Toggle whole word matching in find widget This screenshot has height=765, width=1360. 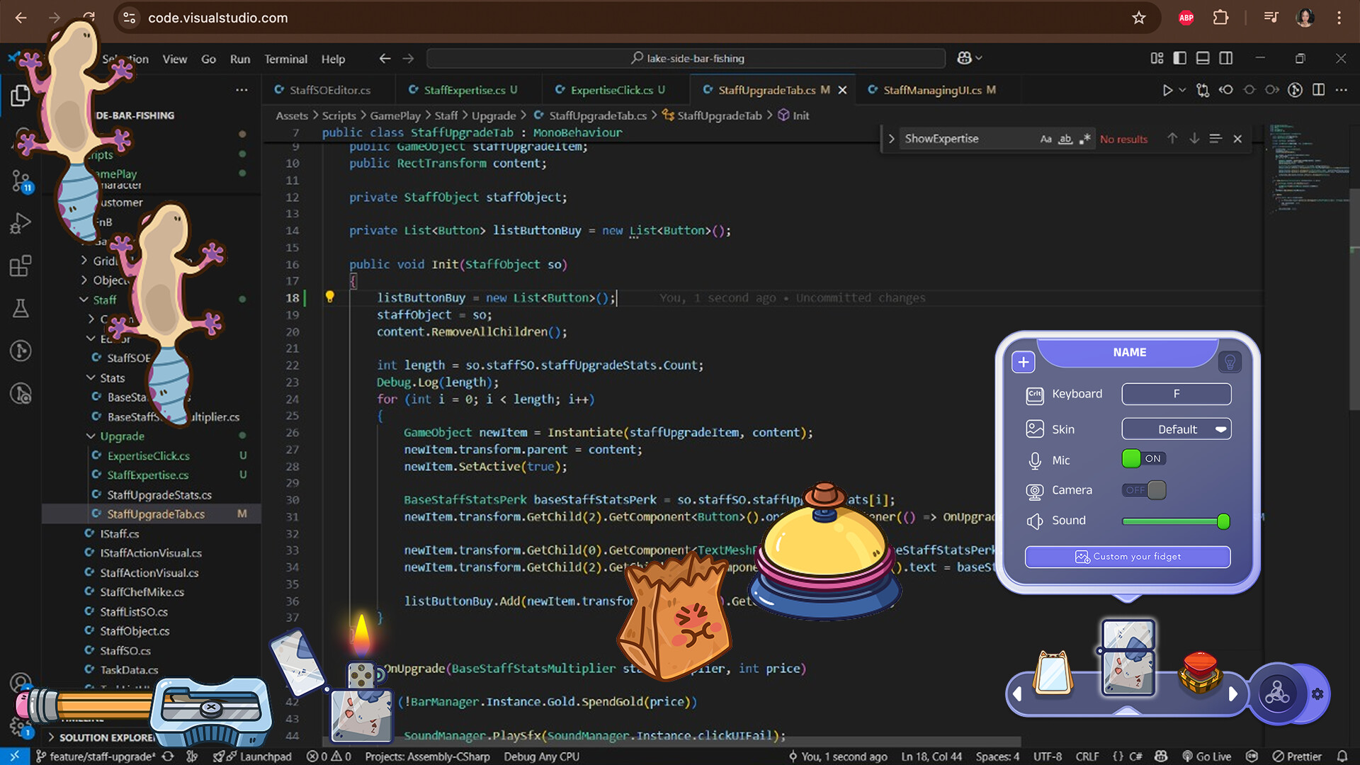(x=1065, y=139)
